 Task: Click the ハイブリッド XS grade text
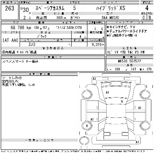pos(110,8)
